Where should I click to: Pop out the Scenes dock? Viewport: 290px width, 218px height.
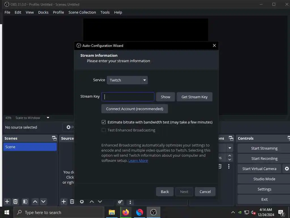(x=54, y=138)
